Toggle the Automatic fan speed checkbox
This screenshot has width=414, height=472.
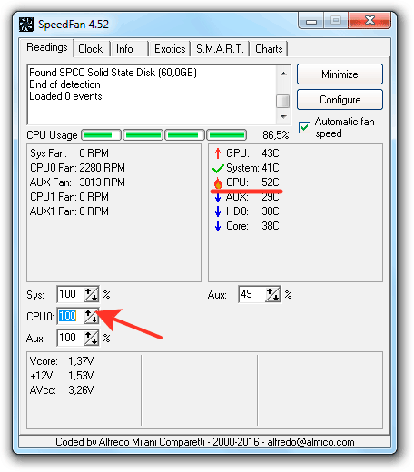[x=304, y=127]
